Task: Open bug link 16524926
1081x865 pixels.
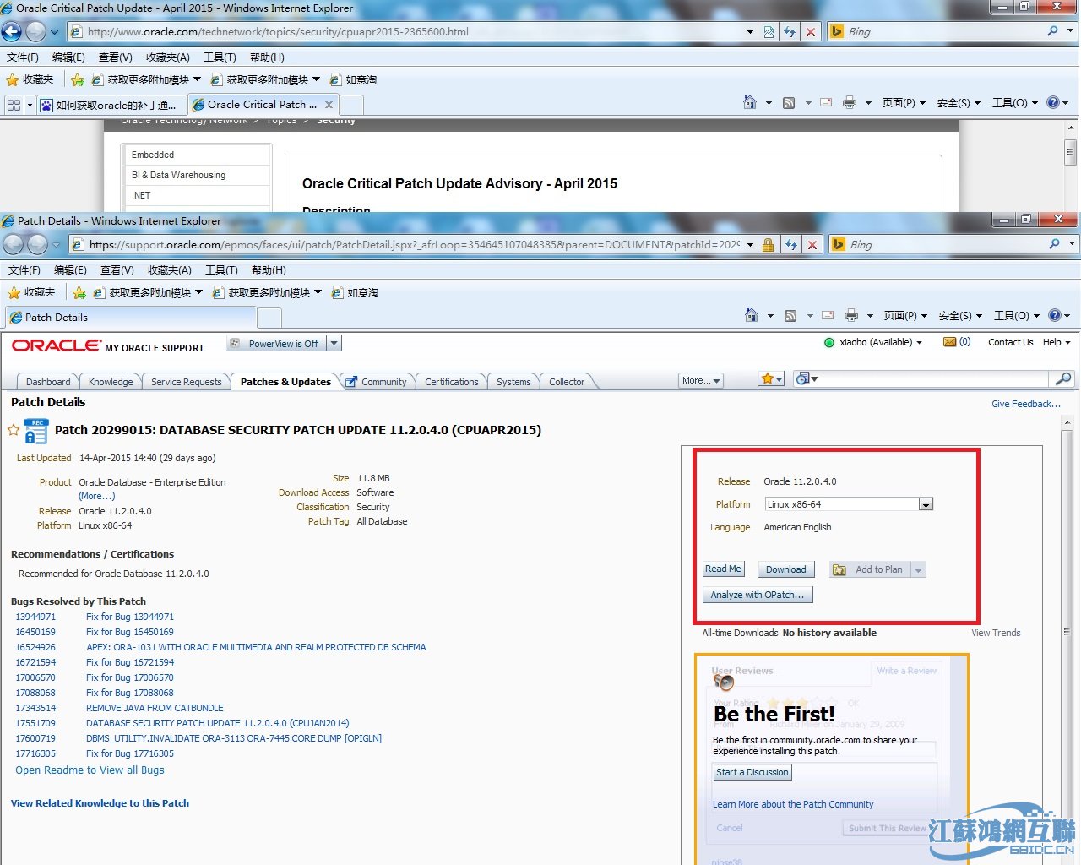Action: point(35,647)
